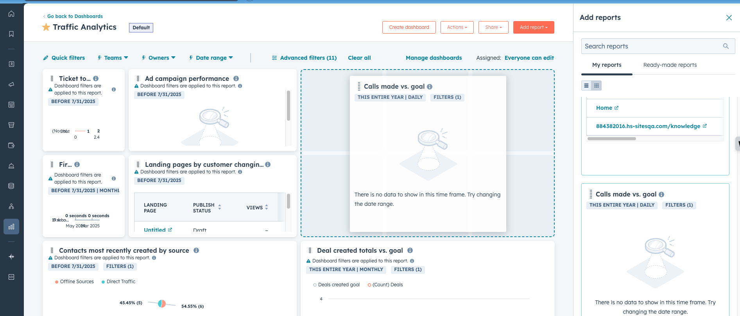
Task: Open the Actions dropdown menu
Action: pos(457,27)
